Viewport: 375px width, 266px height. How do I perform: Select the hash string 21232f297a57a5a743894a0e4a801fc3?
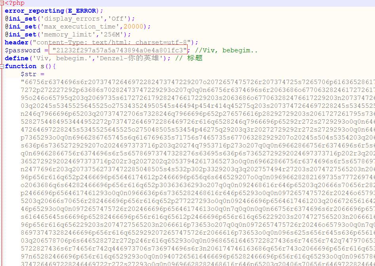click(x=119, y=50)
